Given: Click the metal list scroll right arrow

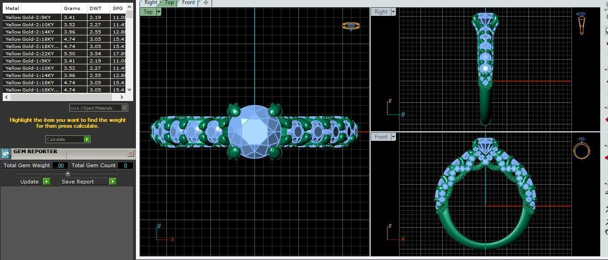Looking at the screenshot, I should point(122,97).
